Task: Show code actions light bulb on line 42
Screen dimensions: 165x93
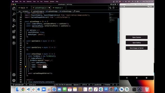Action: (x=26, y=67)
